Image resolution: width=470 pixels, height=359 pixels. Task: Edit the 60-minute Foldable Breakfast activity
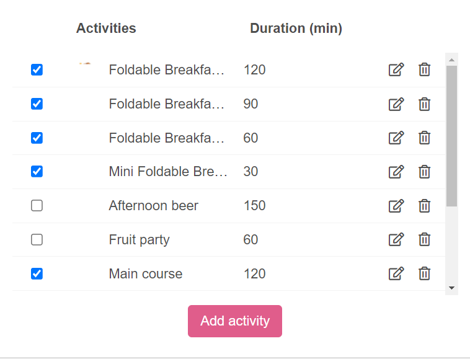tap(396, 138)
